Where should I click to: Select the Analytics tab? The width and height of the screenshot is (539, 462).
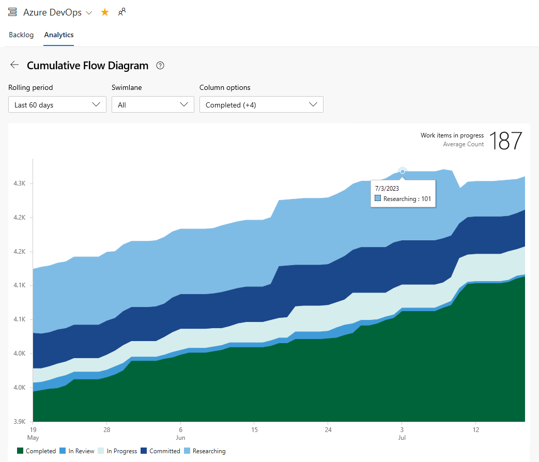click(58, 35)
